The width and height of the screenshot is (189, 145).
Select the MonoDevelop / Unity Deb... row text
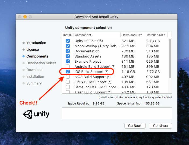click(97, 46)
